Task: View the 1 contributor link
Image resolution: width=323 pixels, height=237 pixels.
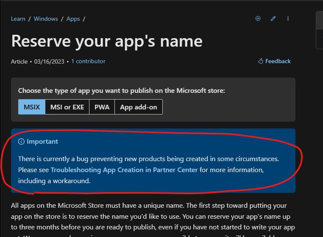Action: click(88, 61)
